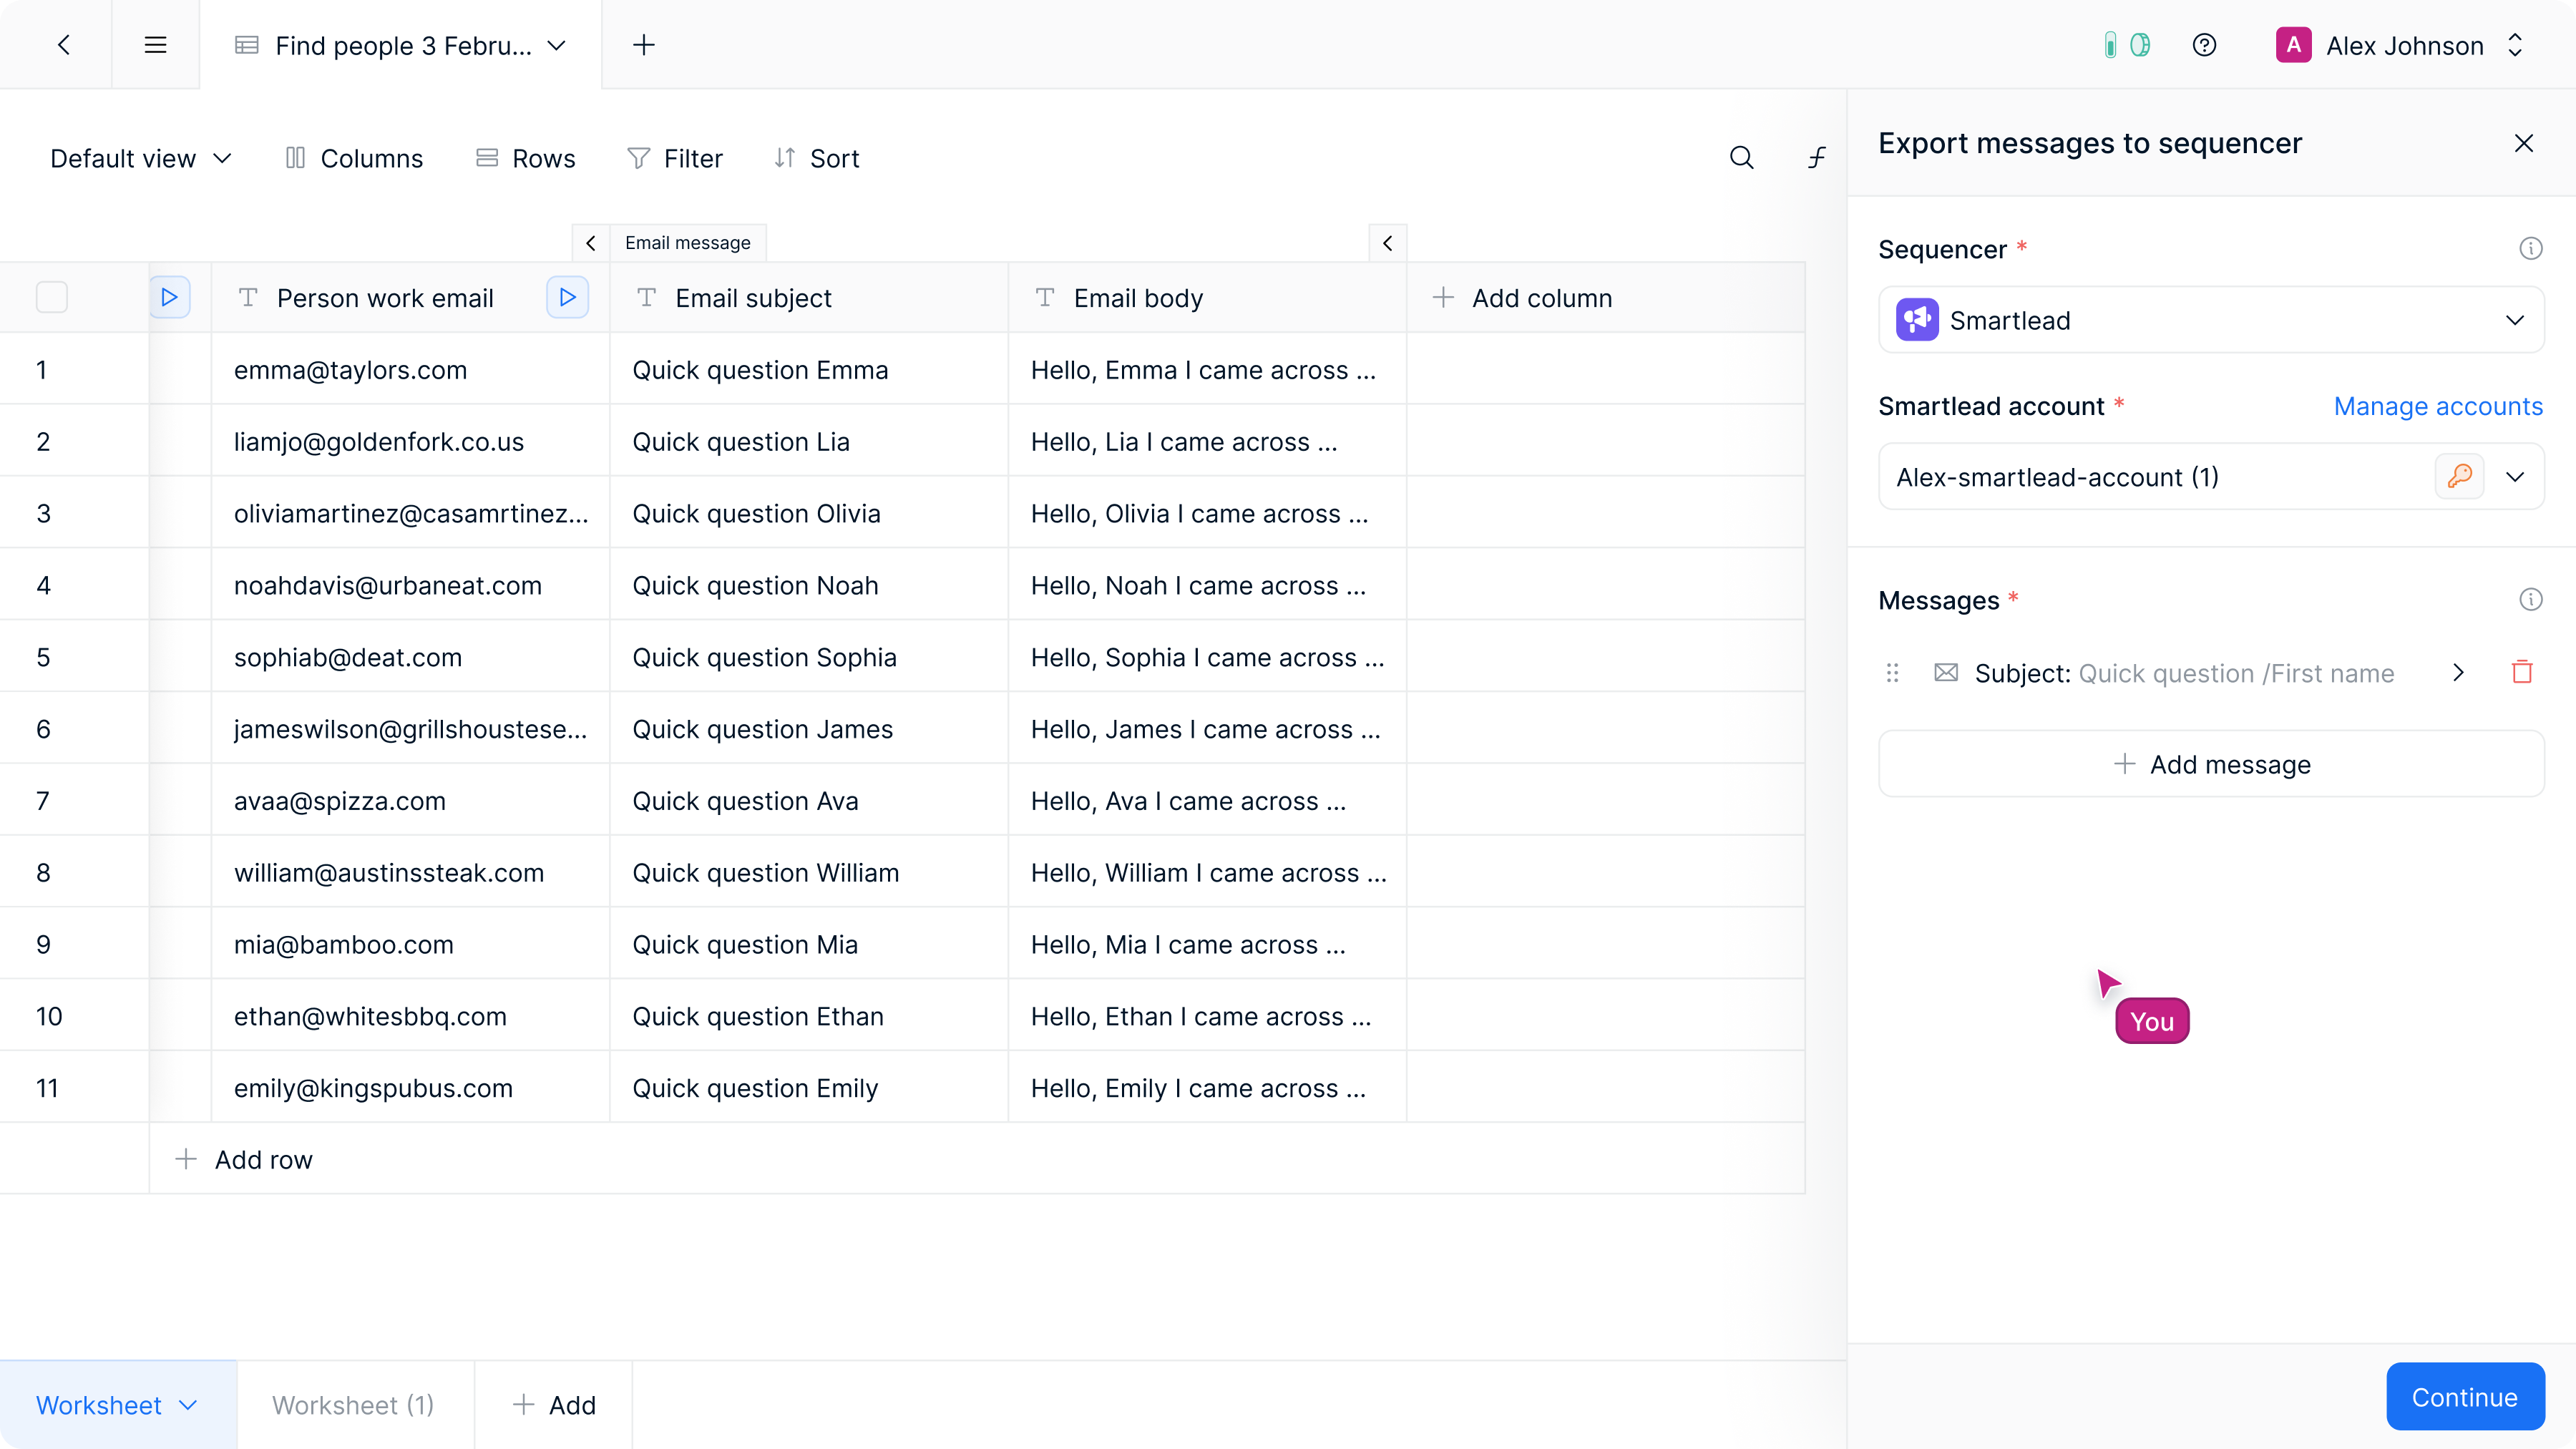Screen dimensions: 2576x1449
Task: Open the Filter menu
Action: click(674, 158)
